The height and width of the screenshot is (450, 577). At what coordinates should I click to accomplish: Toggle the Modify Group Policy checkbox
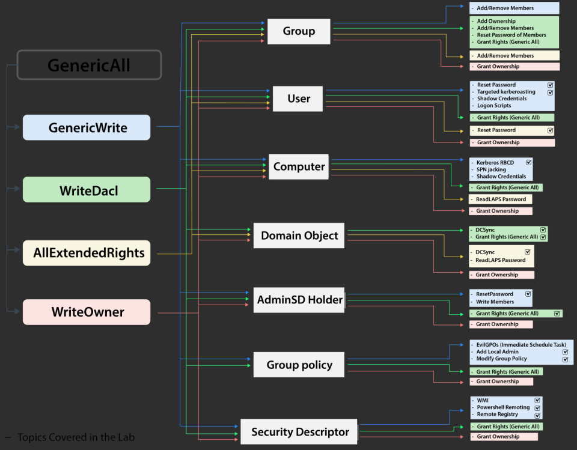pyautogui.click(x=565, y=359)
